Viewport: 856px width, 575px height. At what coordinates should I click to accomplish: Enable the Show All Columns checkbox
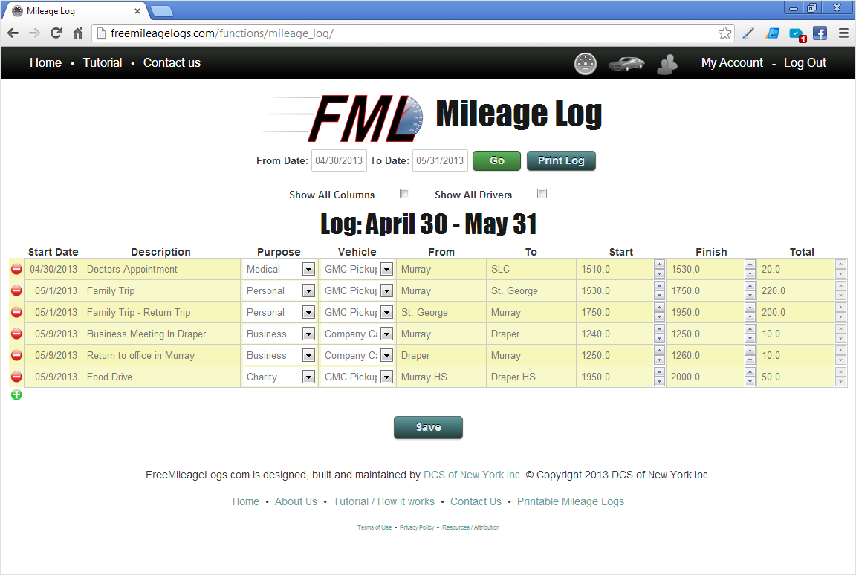404,194
